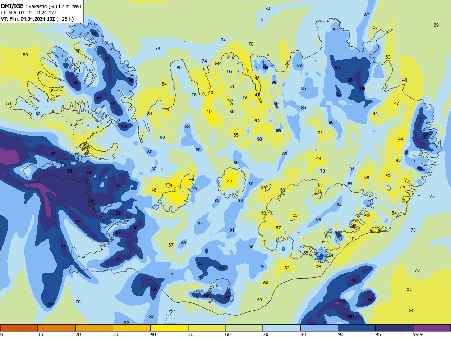Image resolution: width=451 pixels, height=338 pixels.
Task: Click the 40-50 bright yellow legend swatch
Action: 169,328
